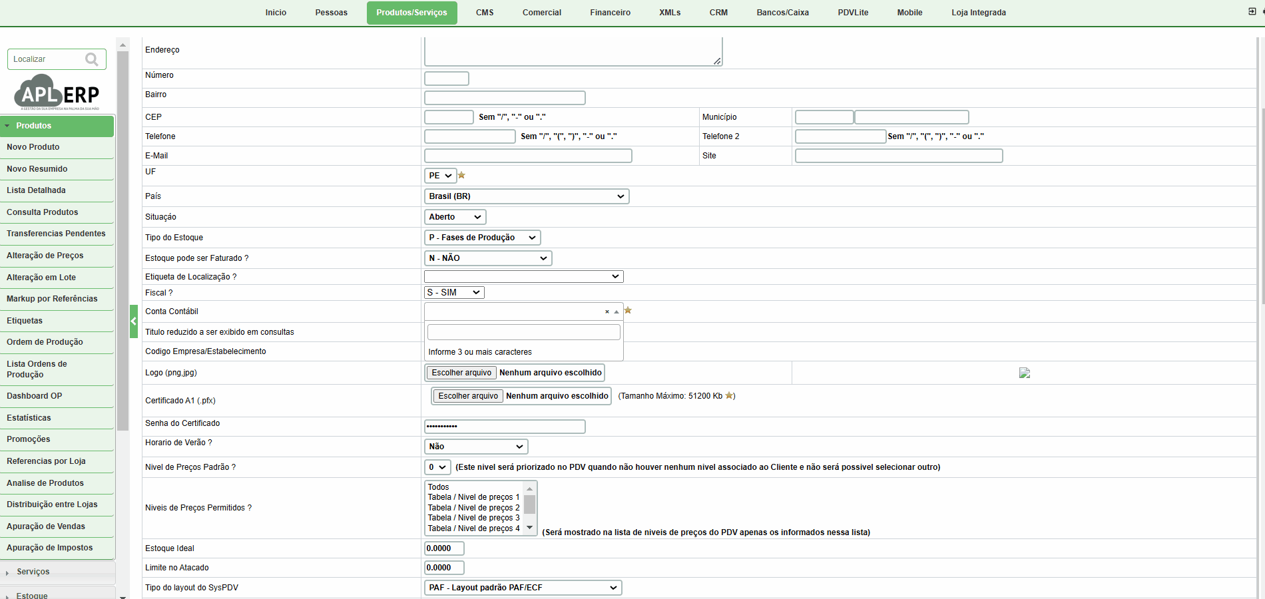
Task: Open Novo Resumido in sidebar
Action: point(57,169)
